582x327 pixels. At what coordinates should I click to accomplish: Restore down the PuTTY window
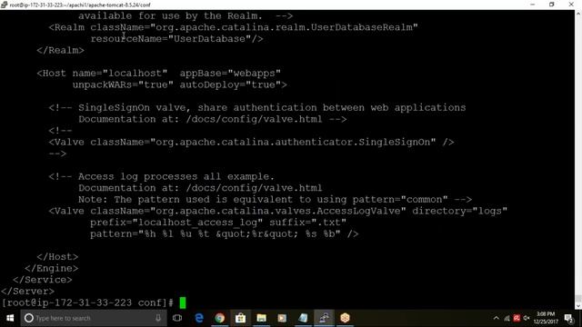coord(552,5)
